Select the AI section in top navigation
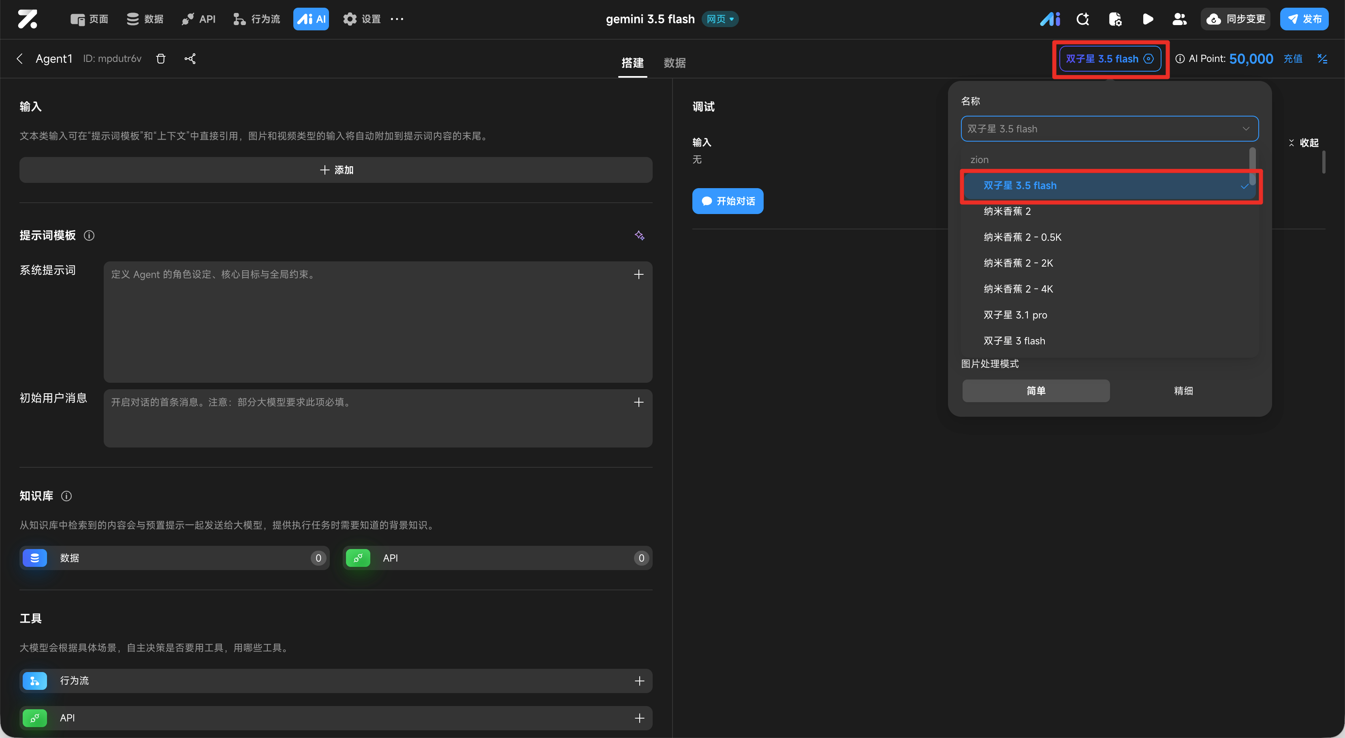The height and width of the screenshot is (738, 1345). coord(311,19)
